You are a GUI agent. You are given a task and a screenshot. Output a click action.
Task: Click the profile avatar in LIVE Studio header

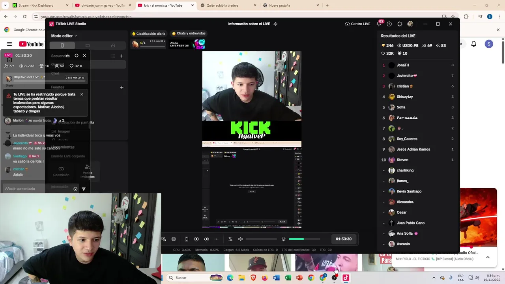[x=410, y=24]
